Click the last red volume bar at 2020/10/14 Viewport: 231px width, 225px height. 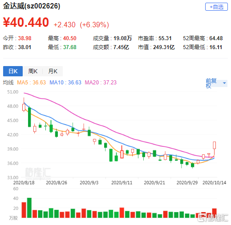[215, 213]
